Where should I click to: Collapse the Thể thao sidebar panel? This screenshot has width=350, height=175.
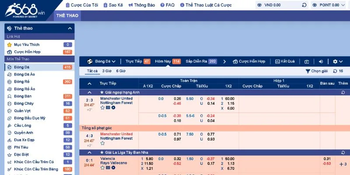(70, 28)
